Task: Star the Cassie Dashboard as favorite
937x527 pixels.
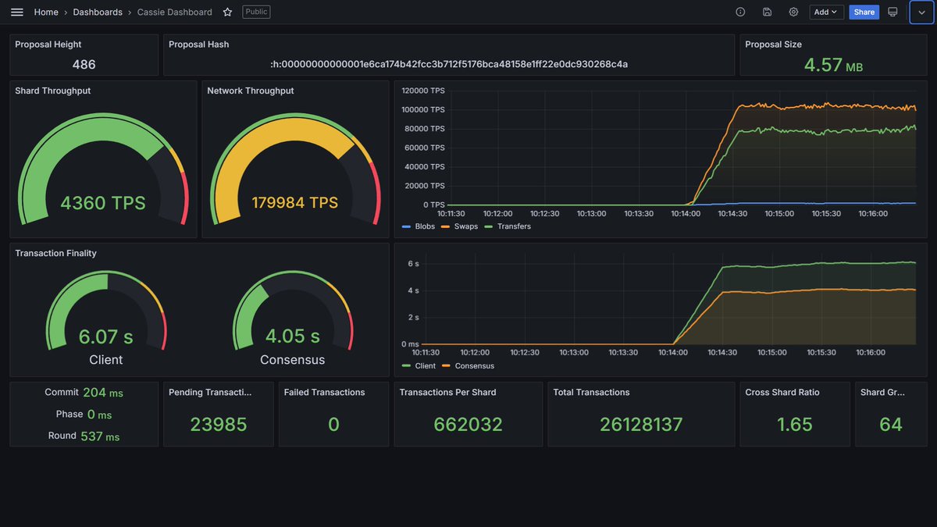Action: (227, 12)
